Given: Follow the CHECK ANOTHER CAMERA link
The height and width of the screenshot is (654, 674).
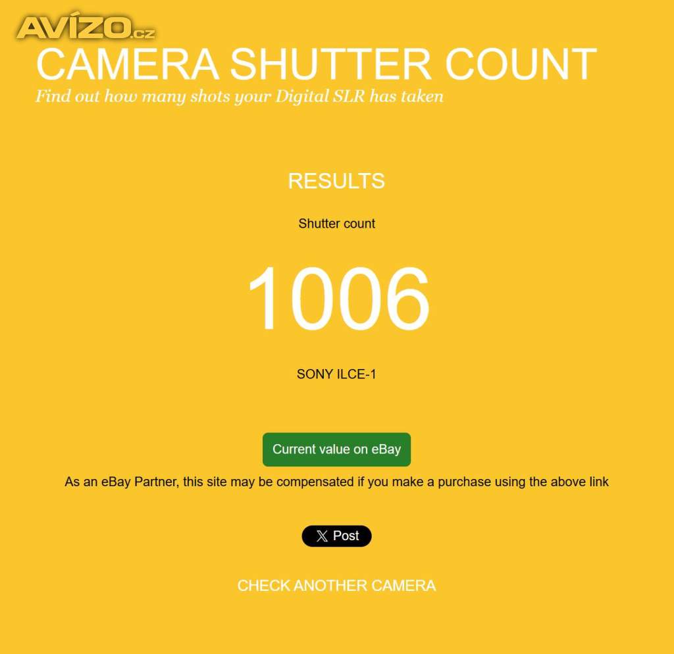Looking at the screenshot, I should [x=336, y=586].
